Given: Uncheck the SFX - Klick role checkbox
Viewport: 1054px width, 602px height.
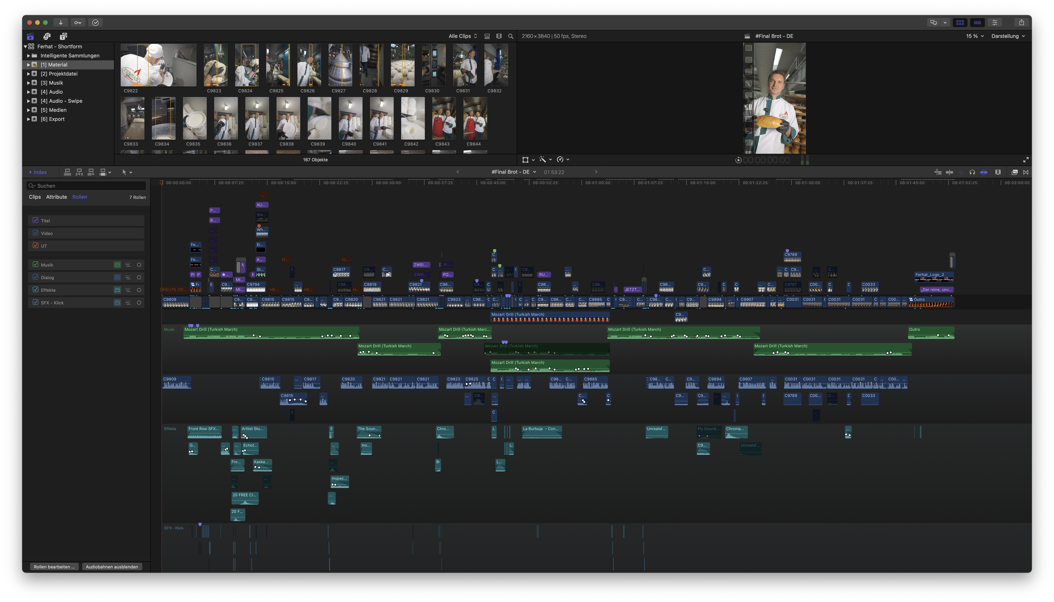Looking at the screenshot, I should pos(35,302).
